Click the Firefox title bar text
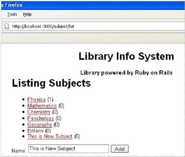 (x=14, y=5)
